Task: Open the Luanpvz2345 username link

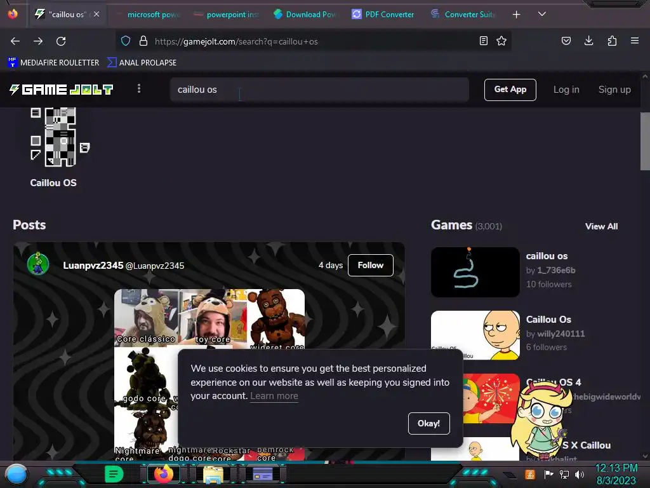Action: [93, 266]
